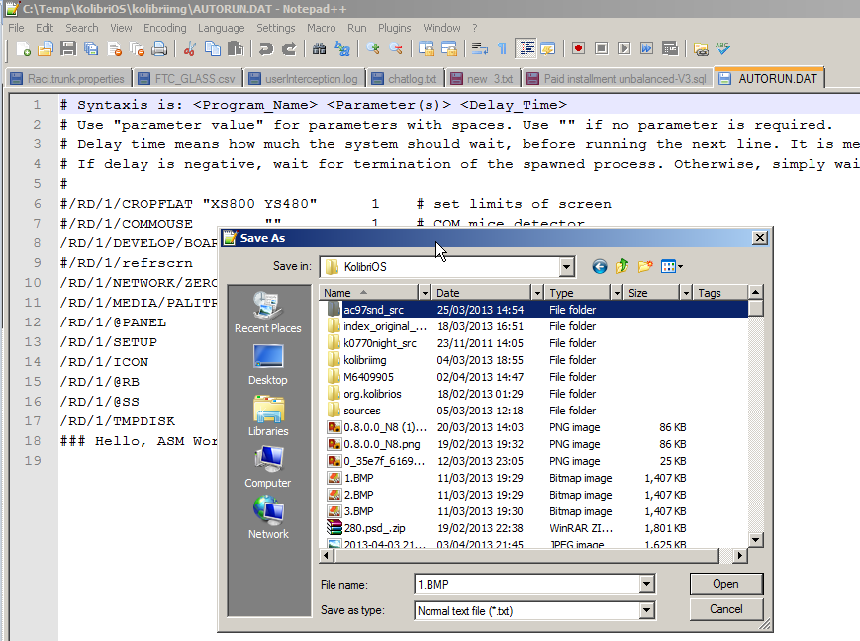Expand the Save in location dropdown

click(566, 266)
